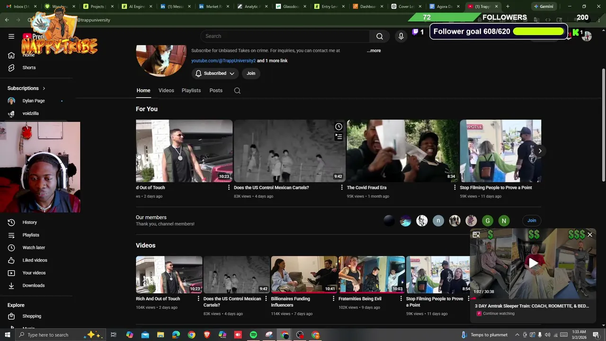Add Cartels video to queue icon
This screenshot has width=606, height=341.
tap(339, 137)
